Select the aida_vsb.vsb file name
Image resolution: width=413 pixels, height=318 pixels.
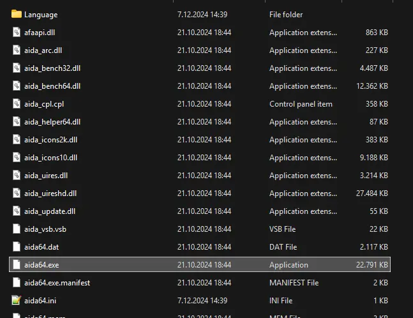point(45,229)
